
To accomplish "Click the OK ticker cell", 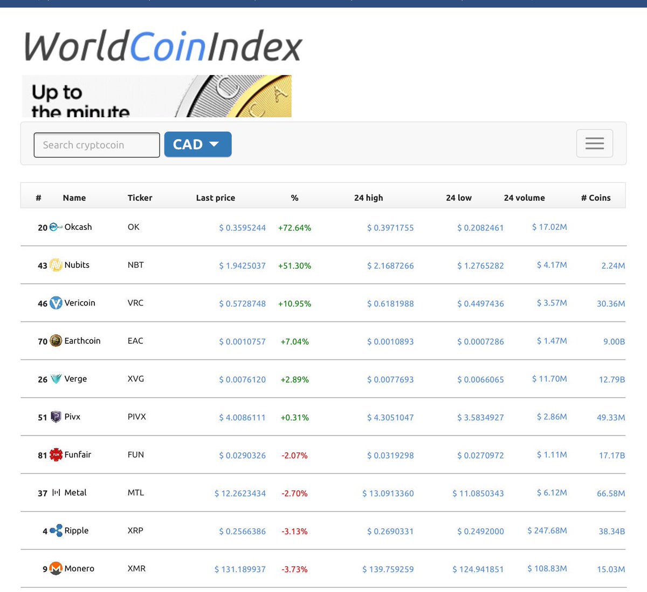I will 134,227.
